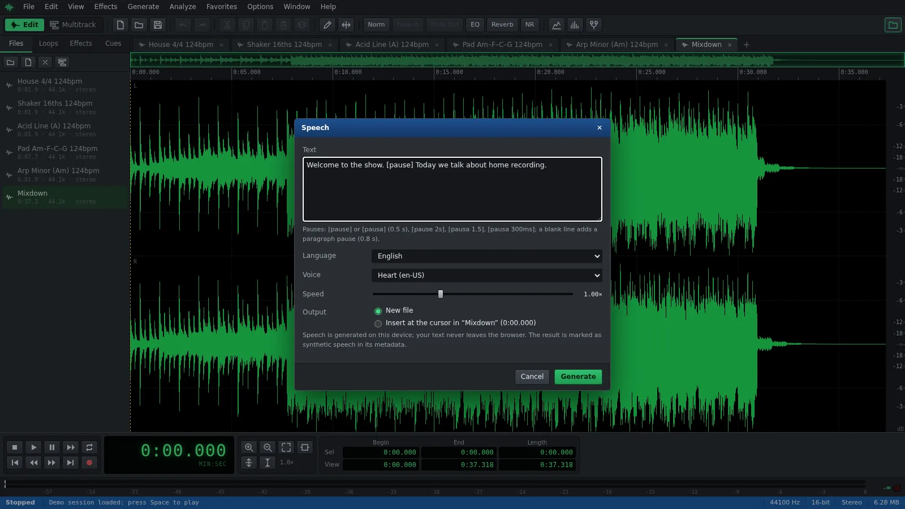Jump to start with skip-back icon

pyautogui.click(x=15, y=463)
